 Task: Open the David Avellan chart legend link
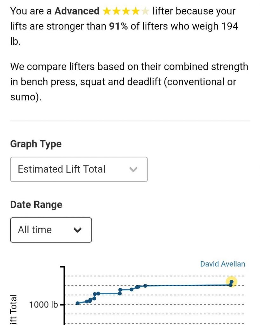(x=223, y=264)
